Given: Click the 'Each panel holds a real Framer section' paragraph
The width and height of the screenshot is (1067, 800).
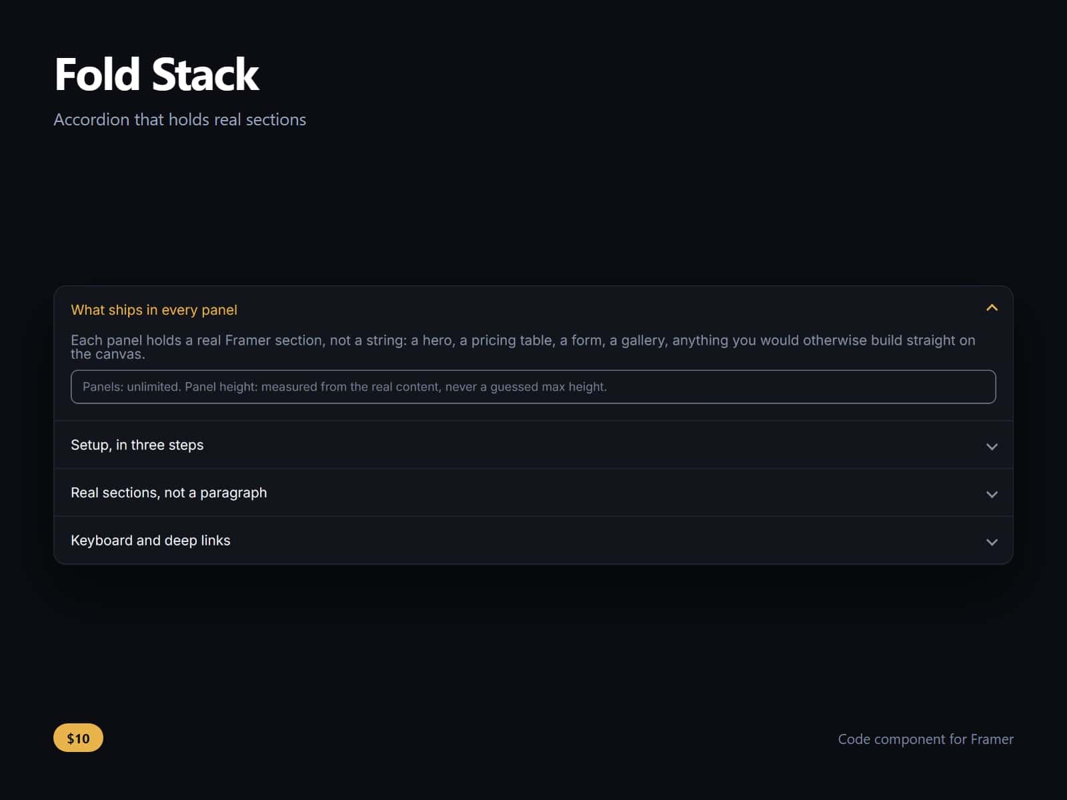Looking at the screenshot, I should pos(523,347).
